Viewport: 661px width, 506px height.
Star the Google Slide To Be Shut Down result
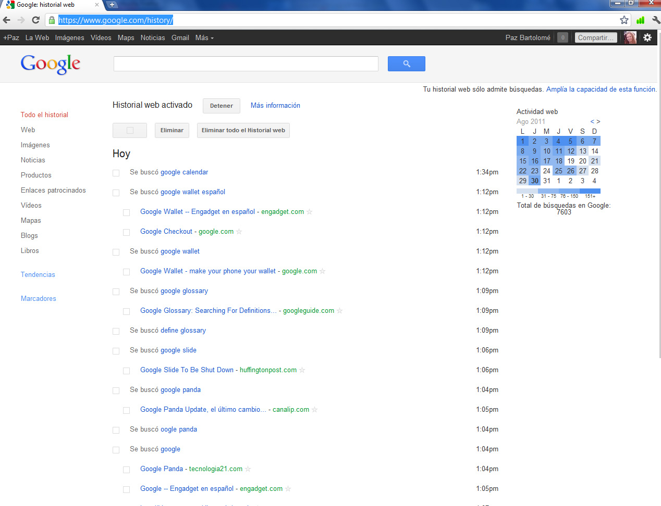tap(302, 370)
